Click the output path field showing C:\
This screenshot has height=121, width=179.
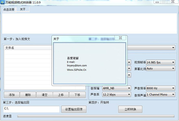point(31,109)
